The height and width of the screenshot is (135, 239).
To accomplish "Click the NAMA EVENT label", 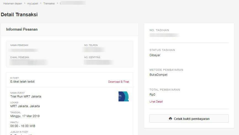I will 18,93.
